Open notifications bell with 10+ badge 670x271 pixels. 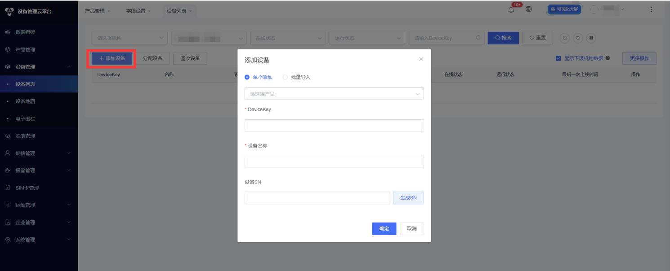[512, 10]
